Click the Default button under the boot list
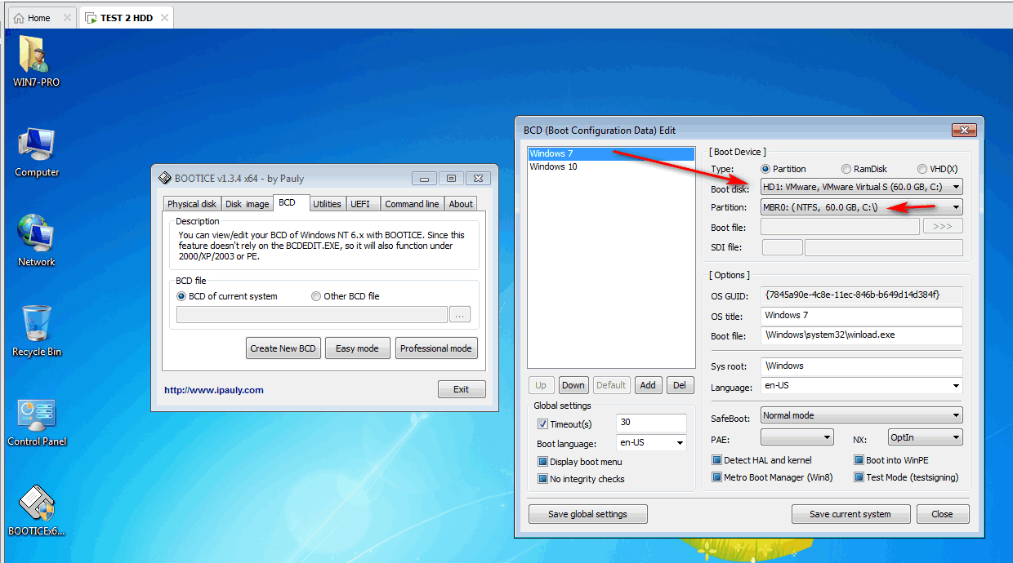 (x=611, y=385)
